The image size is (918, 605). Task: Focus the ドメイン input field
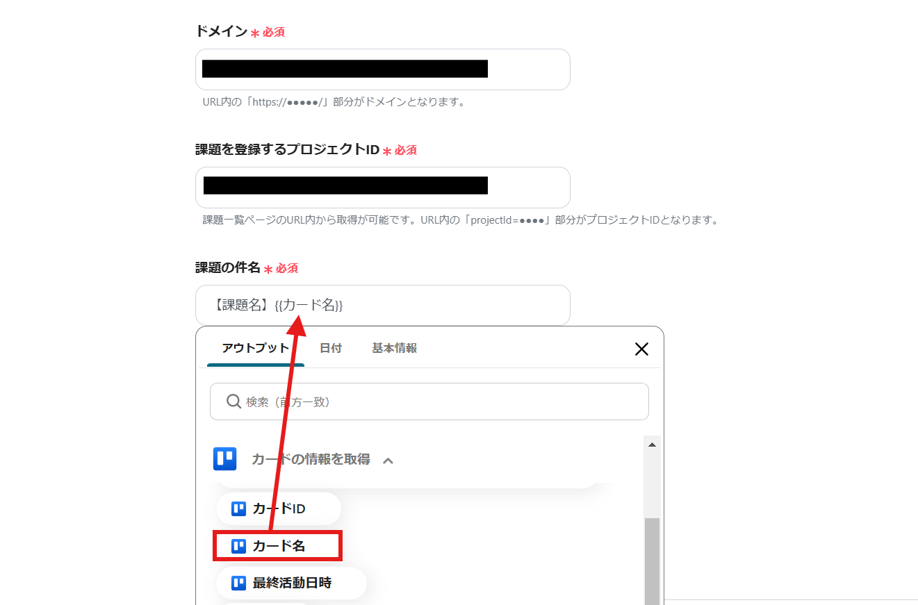pyautogui.click(x=383, y=69)
